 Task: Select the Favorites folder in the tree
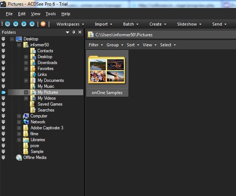(x=45, y=69)
